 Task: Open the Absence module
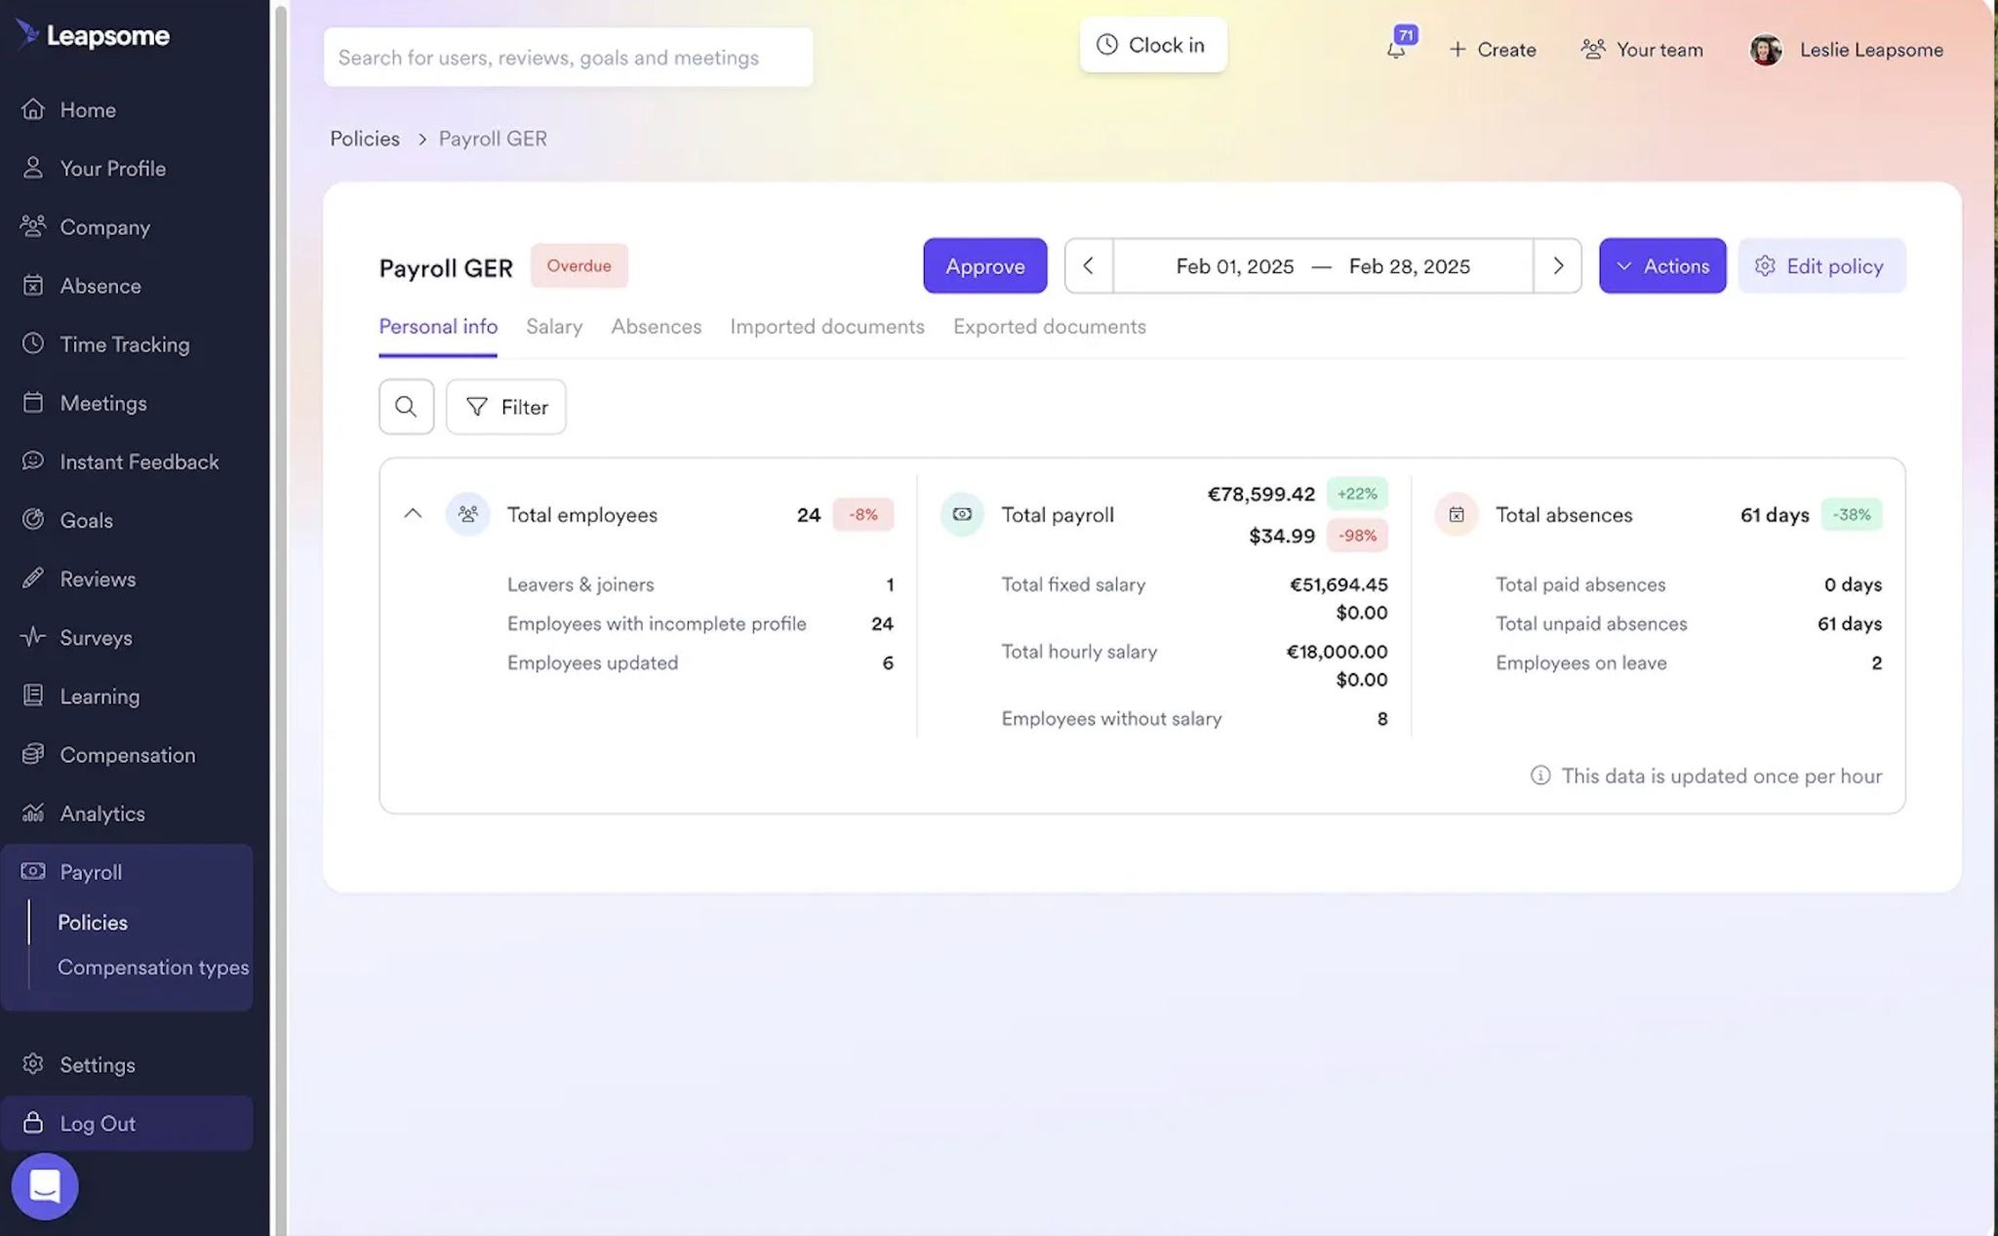click(x=100, y=286)
